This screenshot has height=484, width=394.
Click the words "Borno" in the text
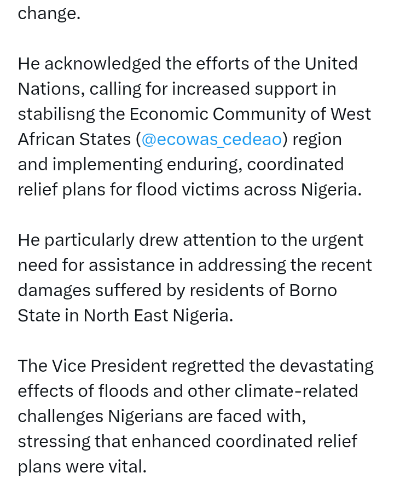(x=313, y=291)
